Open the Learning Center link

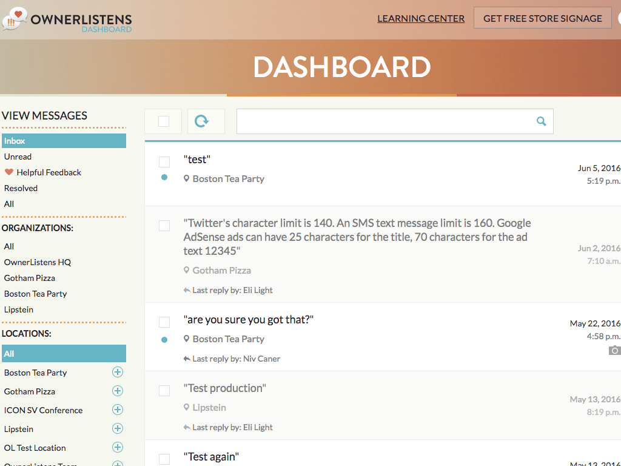tap(421, 19)
